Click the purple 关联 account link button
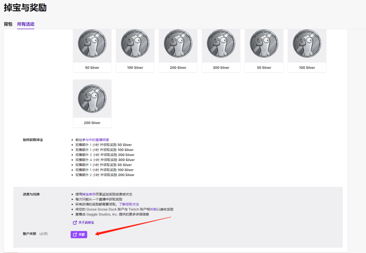366x253 pixels. click(x=79, y=234)
